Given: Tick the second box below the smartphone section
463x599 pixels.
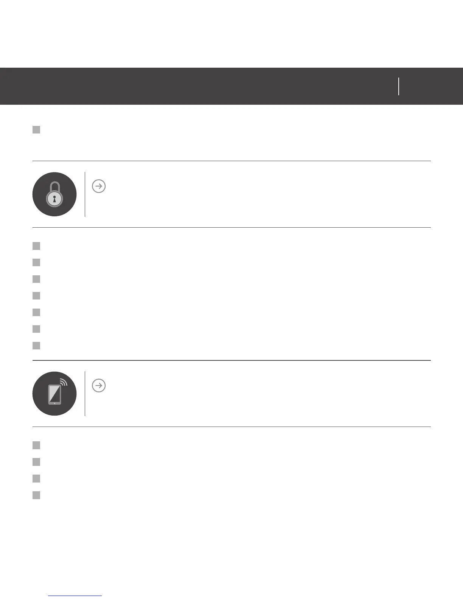Looking at the screenshot, I should click(36, 462).
